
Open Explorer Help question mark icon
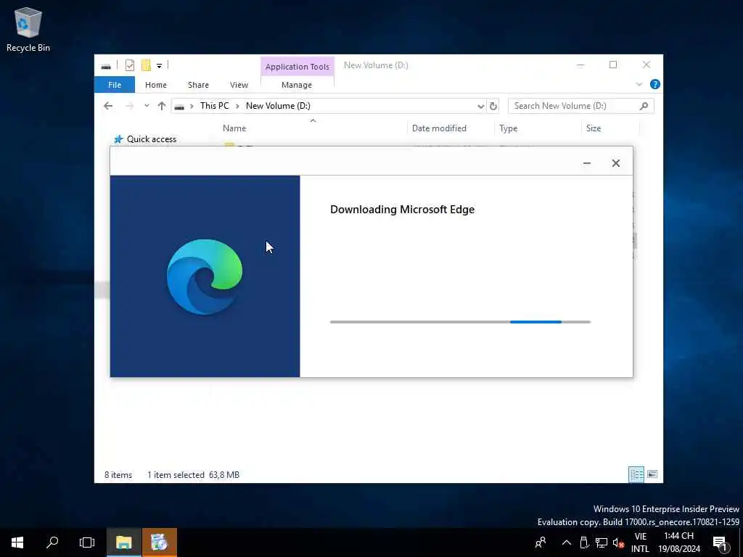(655, 84)
